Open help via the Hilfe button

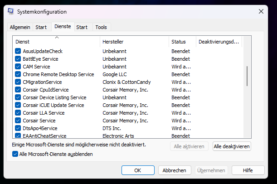click(248, 170)
